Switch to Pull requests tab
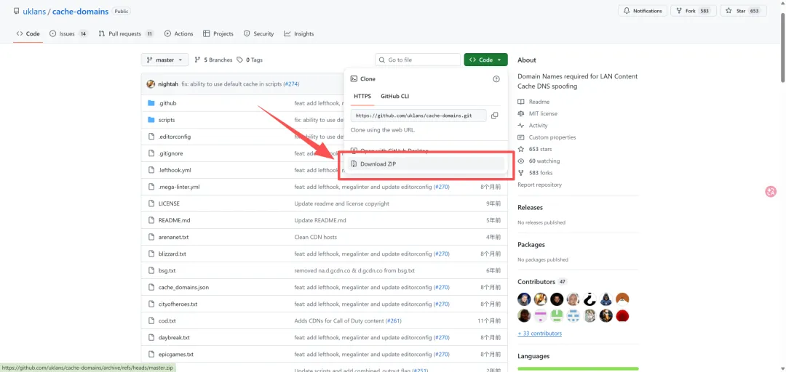786x372 pixels. click(x=126, y=33)
